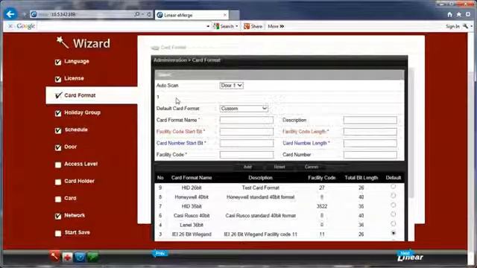
Task: Click the Cancel button
Action: pos(312,167)
